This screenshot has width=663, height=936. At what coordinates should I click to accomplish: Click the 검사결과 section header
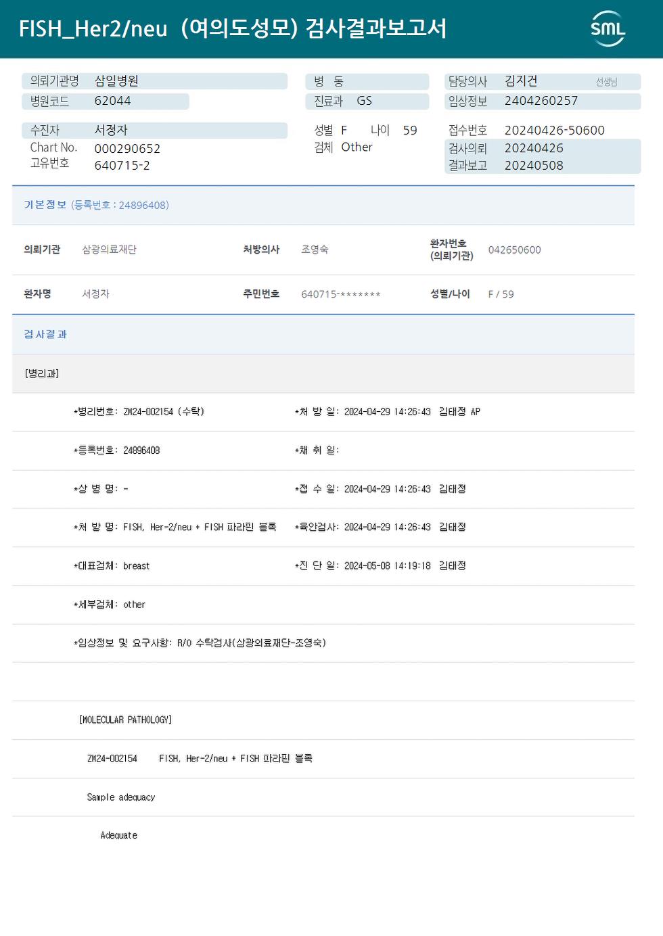coord(323,334)
